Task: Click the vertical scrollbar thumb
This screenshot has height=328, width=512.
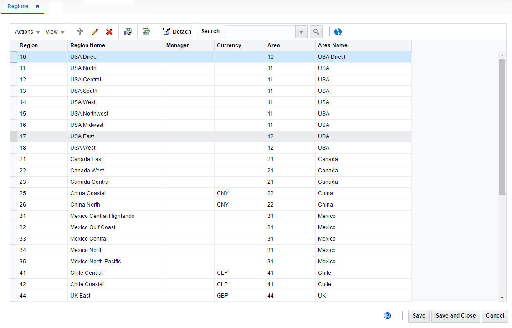Action: tap(502, 127)
